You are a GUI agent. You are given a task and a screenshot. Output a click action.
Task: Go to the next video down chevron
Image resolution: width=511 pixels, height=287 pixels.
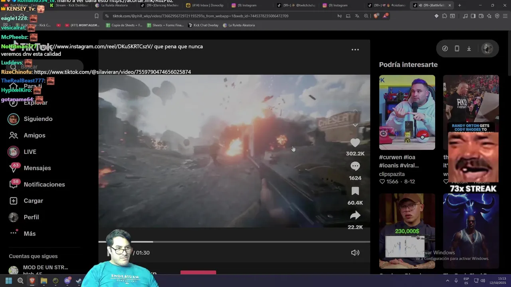(355, 125)
